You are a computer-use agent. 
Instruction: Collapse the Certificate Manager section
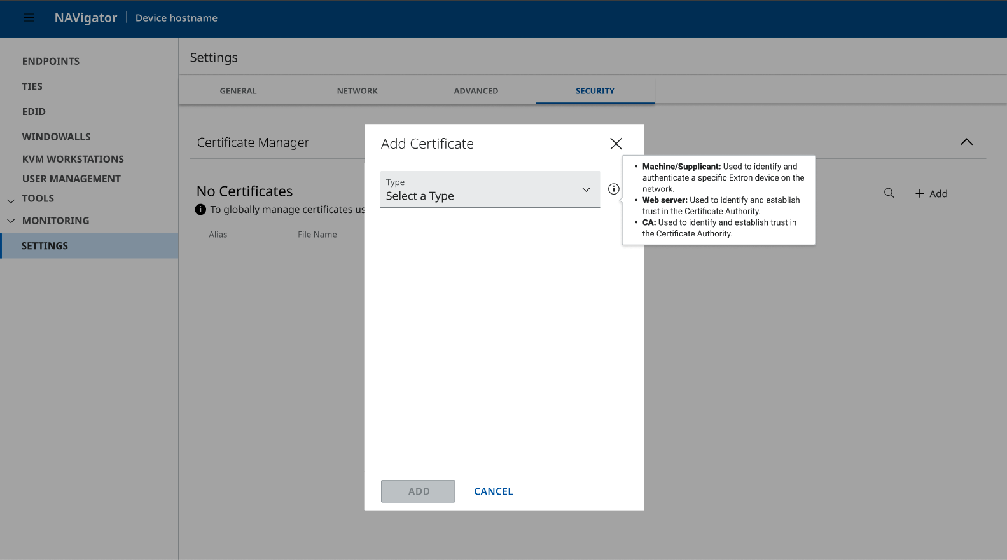[966, 142]
